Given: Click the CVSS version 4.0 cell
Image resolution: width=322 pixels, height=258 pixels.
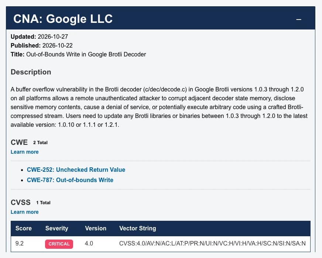Looking at the screenshot, I should pos(89,244).
